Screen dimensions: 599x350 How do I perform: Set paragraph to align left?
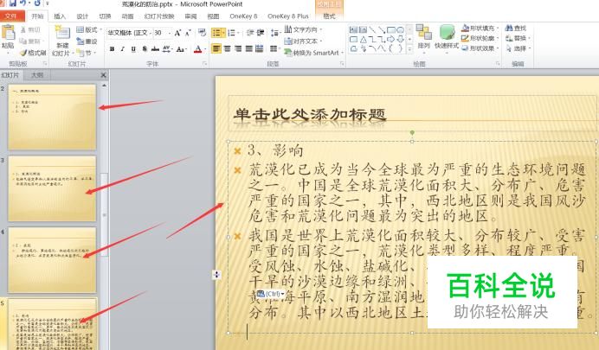tap(216, 48)
